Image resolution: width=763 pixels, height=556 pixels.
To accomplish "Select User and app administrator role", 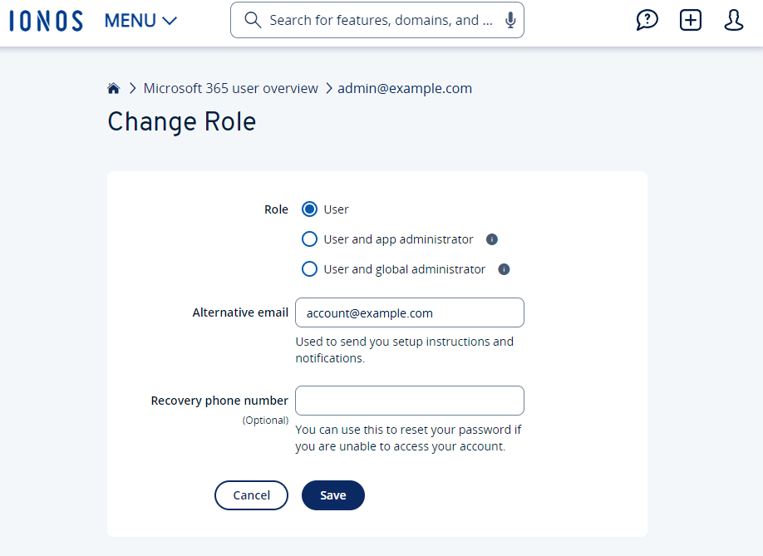I will pyautogui.click(x=309, y=239).
